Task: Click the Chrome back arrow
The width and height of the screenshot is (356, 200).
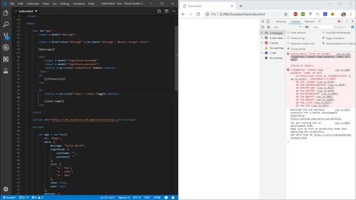Action: [183, 14]
